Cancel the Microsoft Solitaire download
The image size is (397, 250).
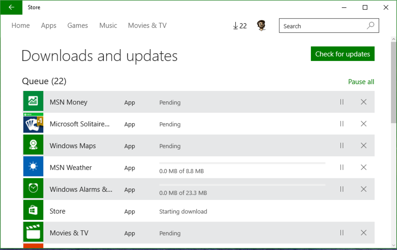point(364,124)
